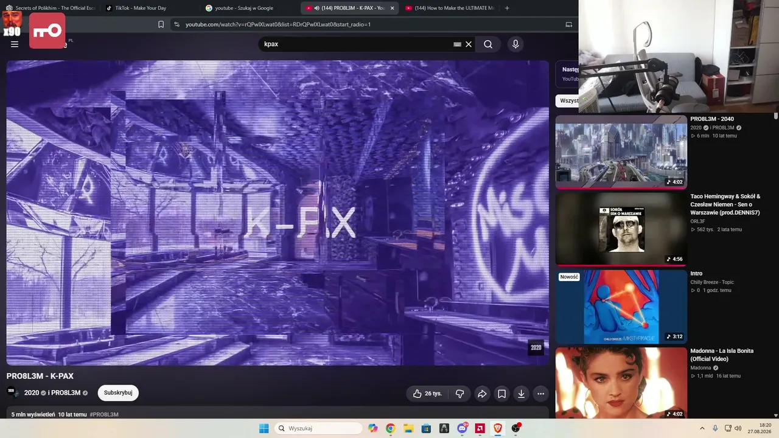
Task: Open the on-screen keyboard in the search box
Action: click(457, 44)
